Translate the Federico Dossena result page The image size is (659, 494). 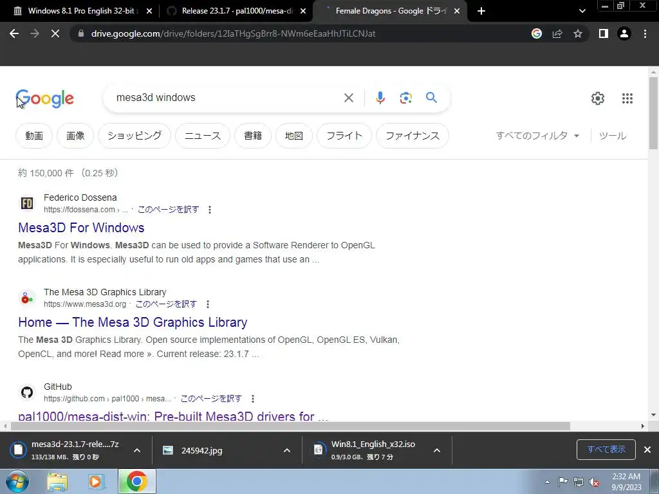[168, 210]
